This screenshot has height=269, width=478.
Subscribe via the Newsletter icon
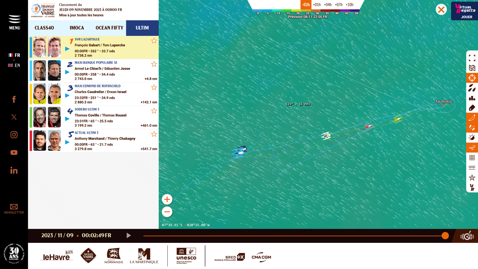(x=14, y=209)
